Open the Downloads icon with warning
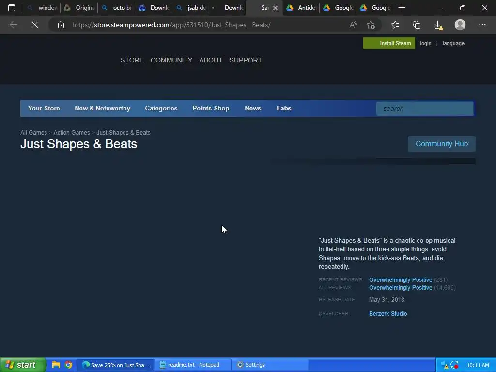Screen dimensions: 496x372 pyautogui.click(x=439, y=25)
